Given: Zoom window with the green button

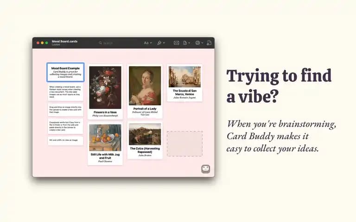Looking at the screenshot, I should (x=46, y=43).
